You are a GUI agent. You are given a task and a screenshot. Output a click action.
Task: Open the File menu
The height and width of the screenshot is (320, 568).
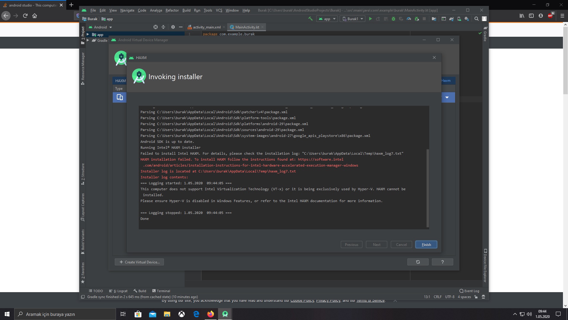coord(93,10)
